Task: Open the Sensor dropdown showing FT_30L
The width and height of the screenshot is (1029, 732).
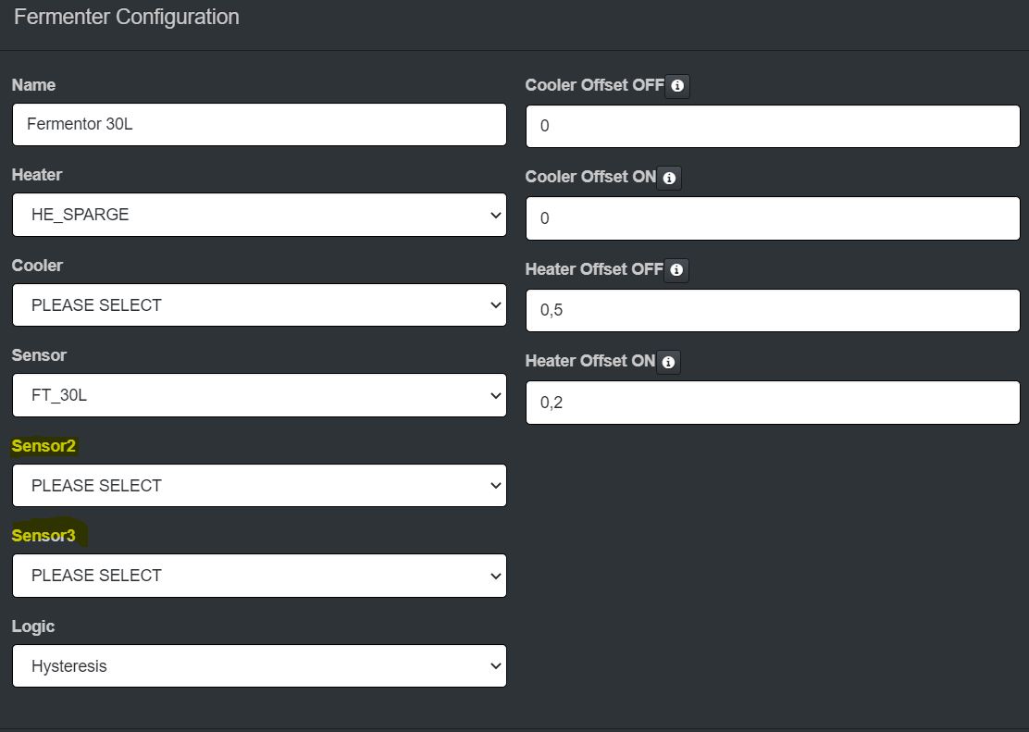Action: pyautogui.click(x=259, y=395)
